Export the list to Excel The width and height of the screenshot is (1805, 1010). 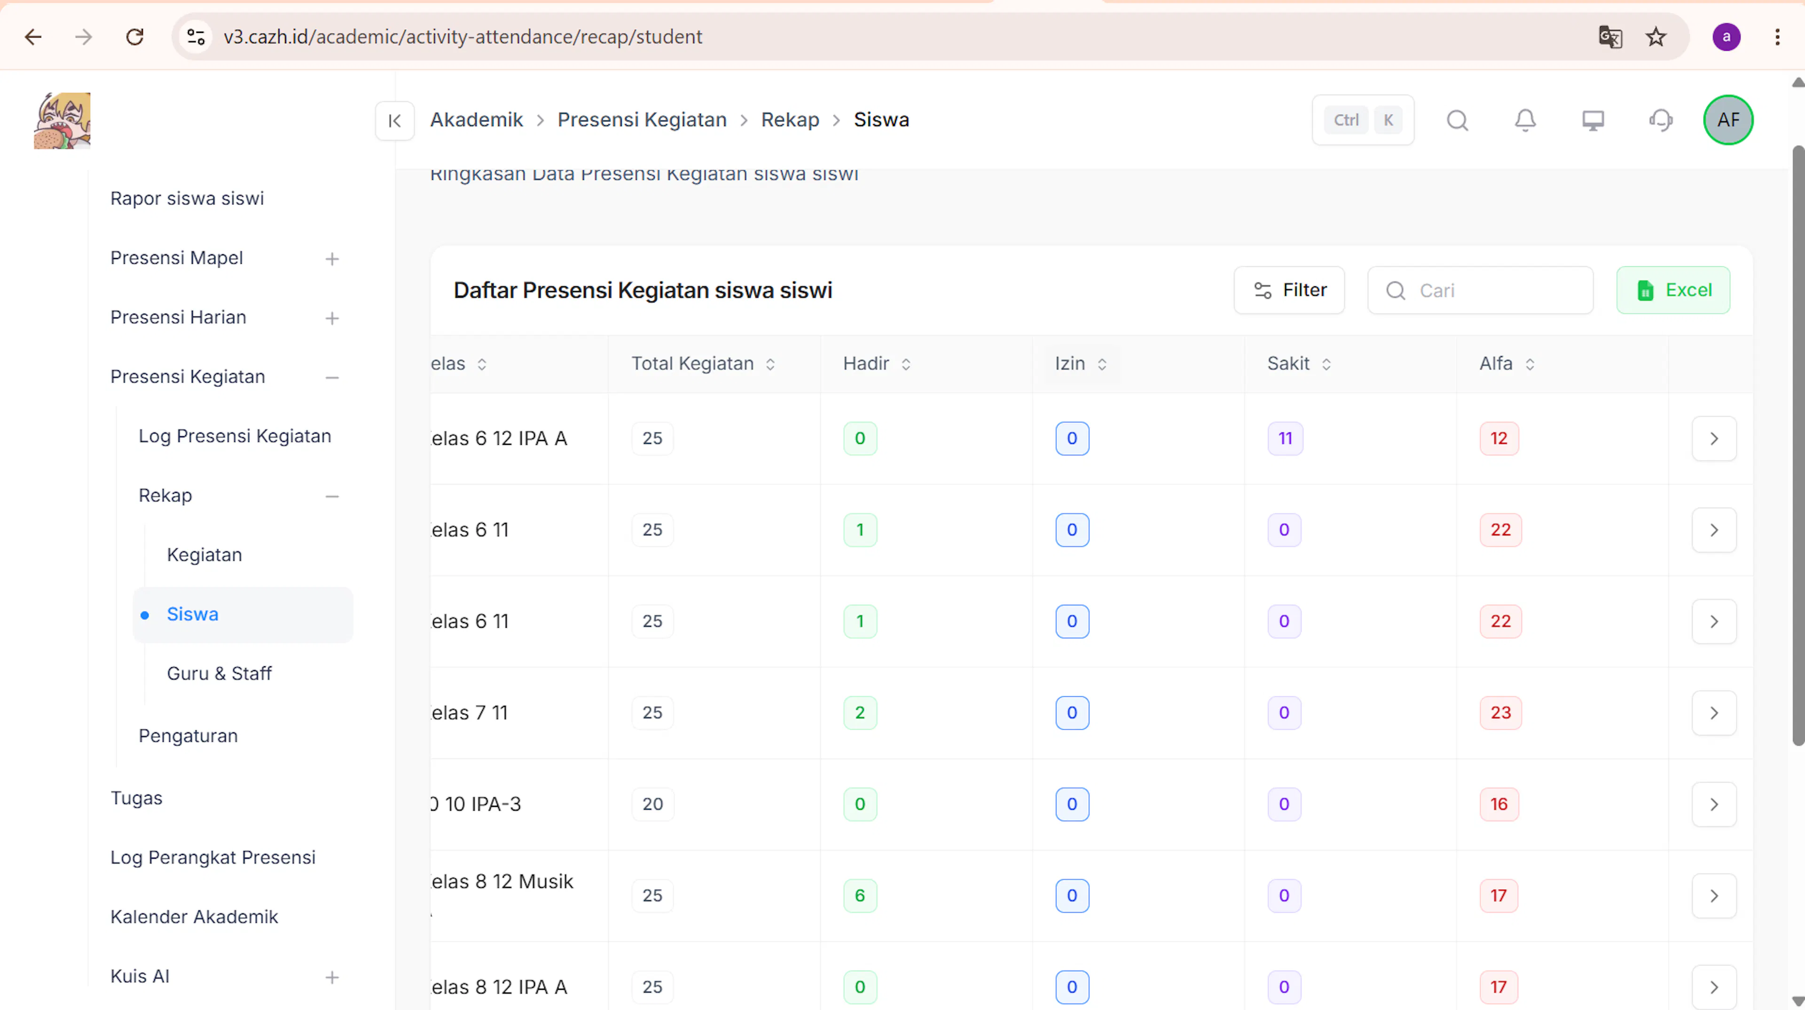[x=1673, y=290]
